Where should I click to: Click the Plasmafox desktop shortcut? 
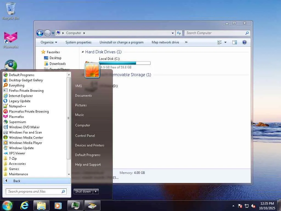(11, 40)
